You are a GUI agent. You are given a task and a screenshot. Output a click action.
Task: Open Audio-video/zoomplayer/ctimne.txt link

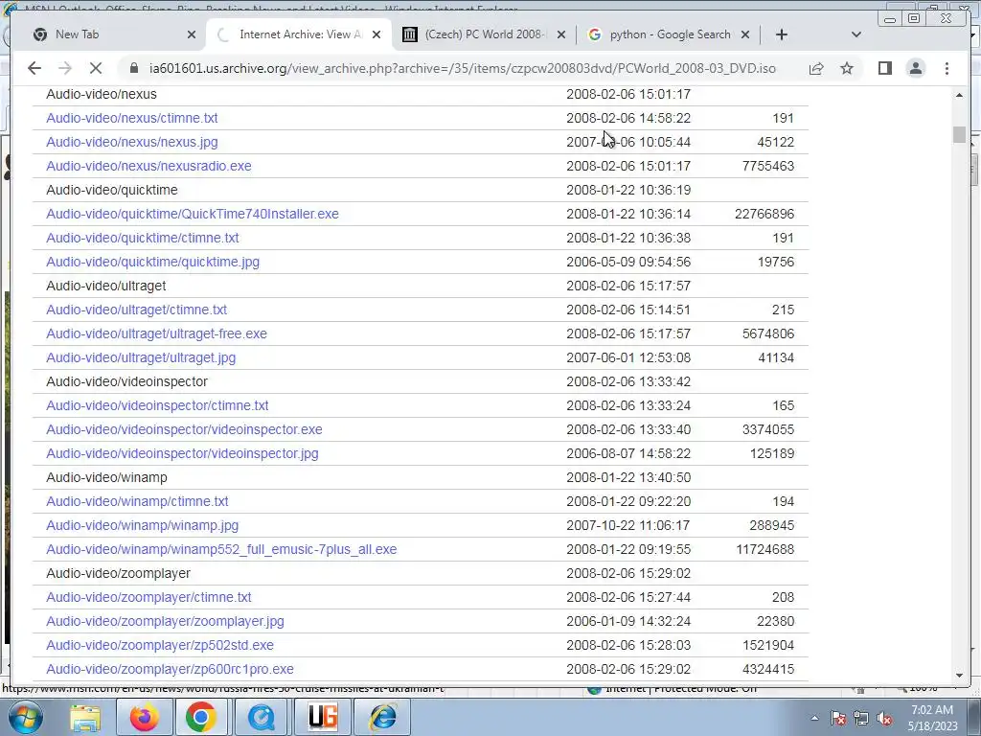point(148,597)
